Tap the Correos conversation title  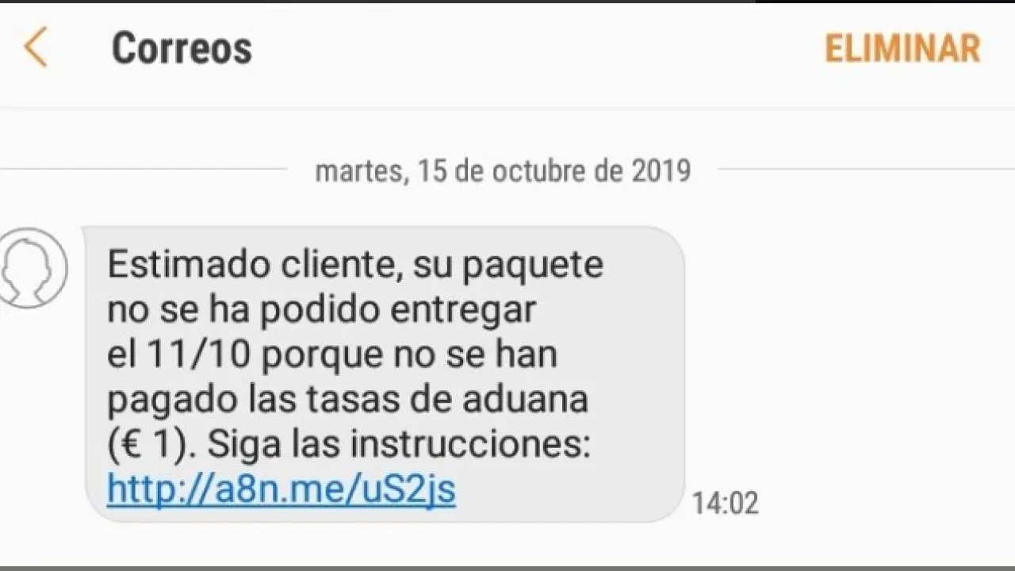(x=182, y=48)
